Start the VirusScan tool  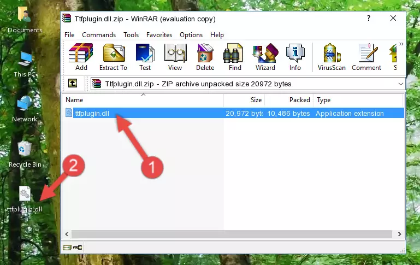pos(332,57)
